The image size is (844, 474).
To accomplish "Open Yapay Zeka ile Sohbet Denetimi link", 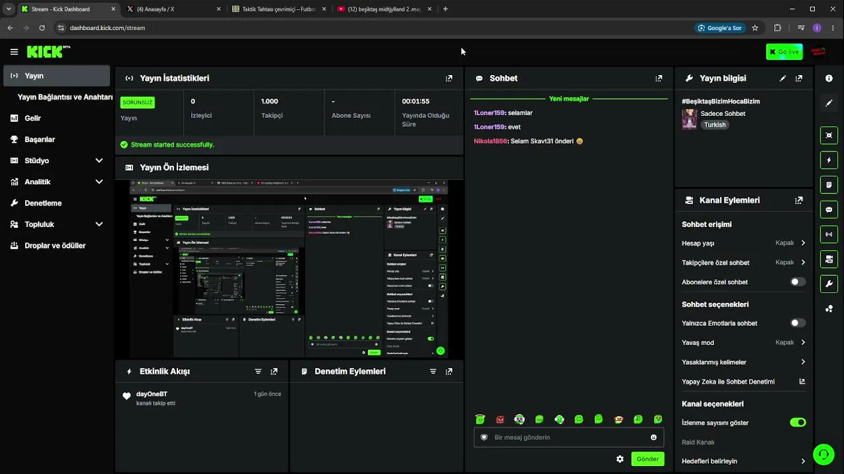I will pyautogui.click(x=744, y=382).
